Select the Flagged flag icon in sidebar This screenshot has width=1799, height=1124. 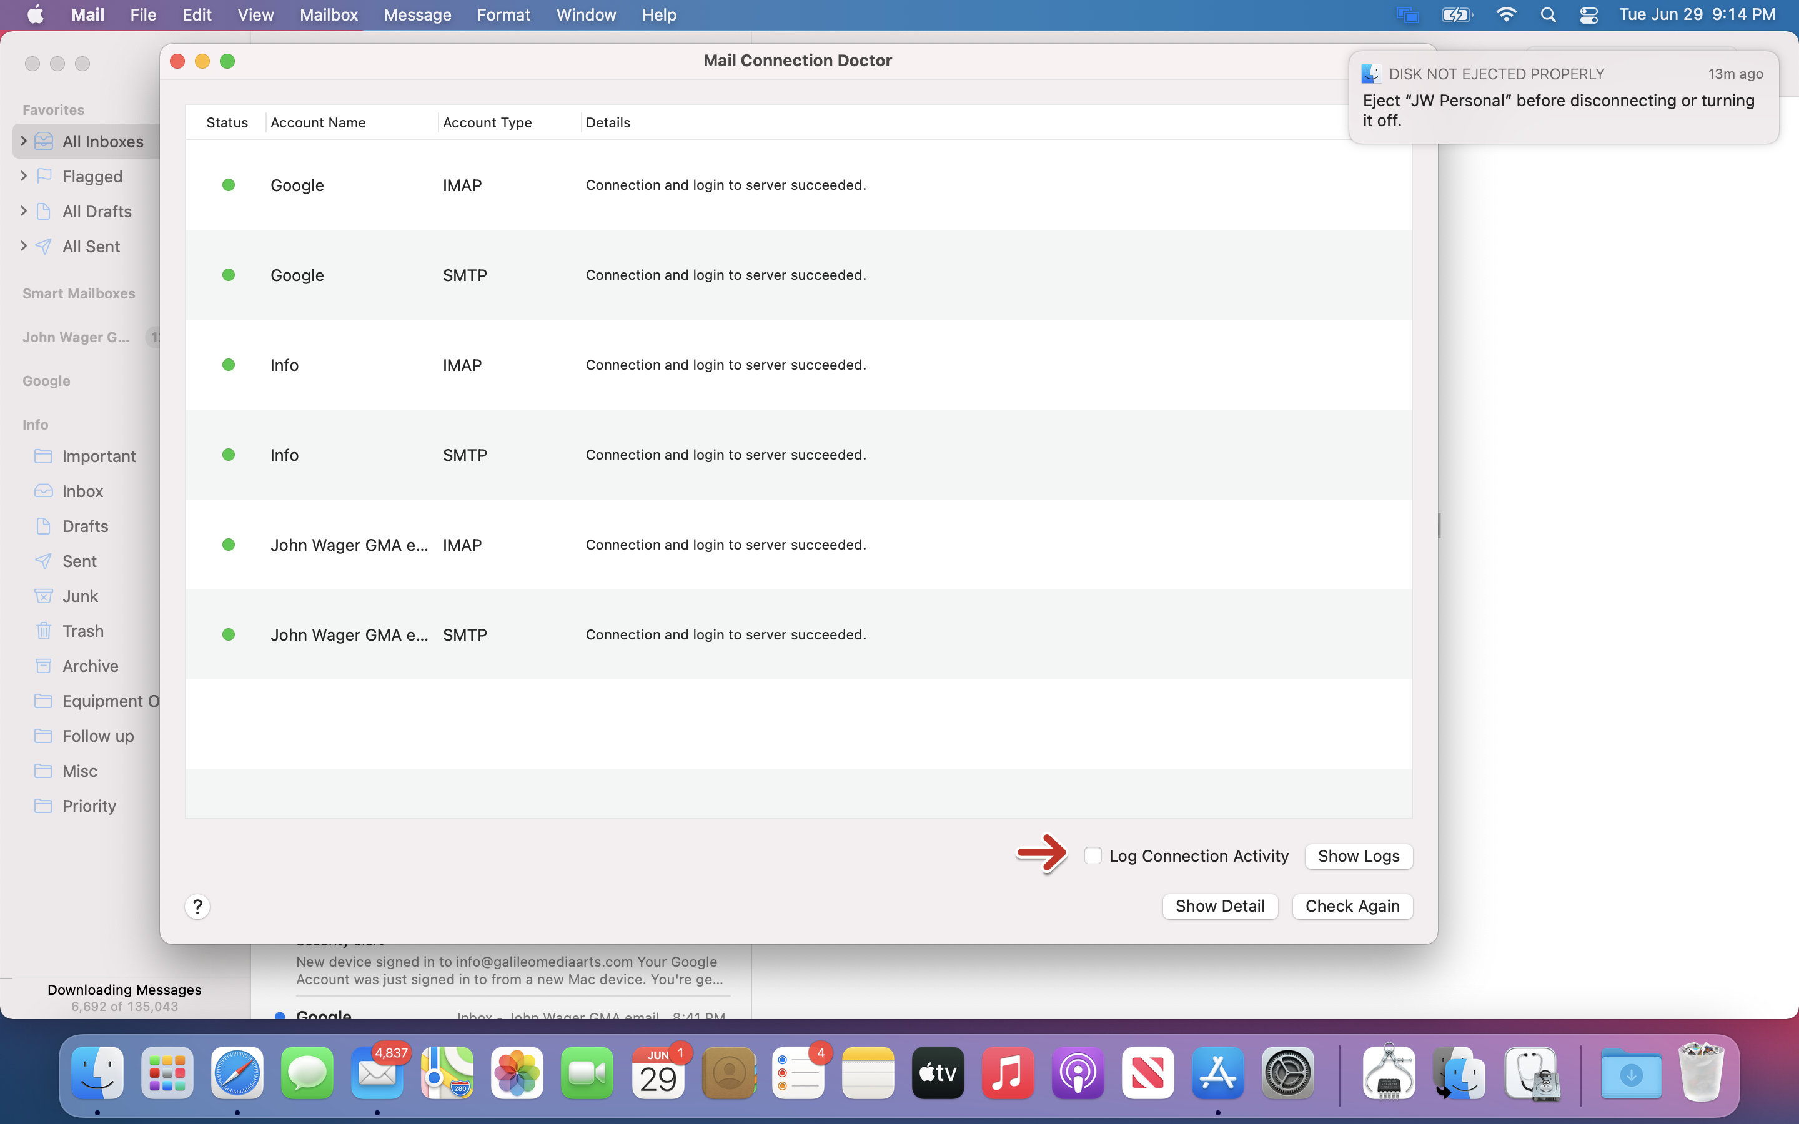point(44,176)
